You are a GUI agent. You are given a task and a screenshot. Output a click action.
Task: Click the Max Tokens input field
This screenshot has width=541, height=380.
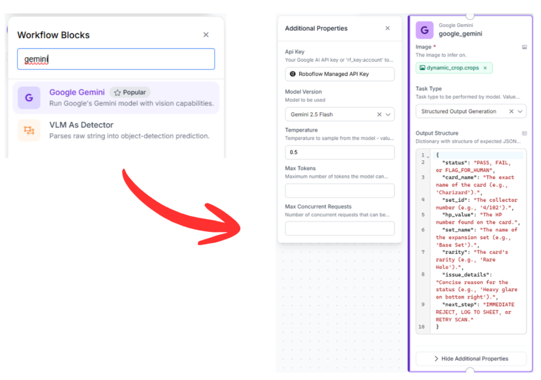340,191
